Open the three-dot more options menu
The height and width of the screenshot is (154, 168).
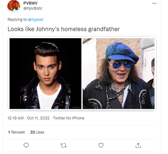(x=154, y=3)
